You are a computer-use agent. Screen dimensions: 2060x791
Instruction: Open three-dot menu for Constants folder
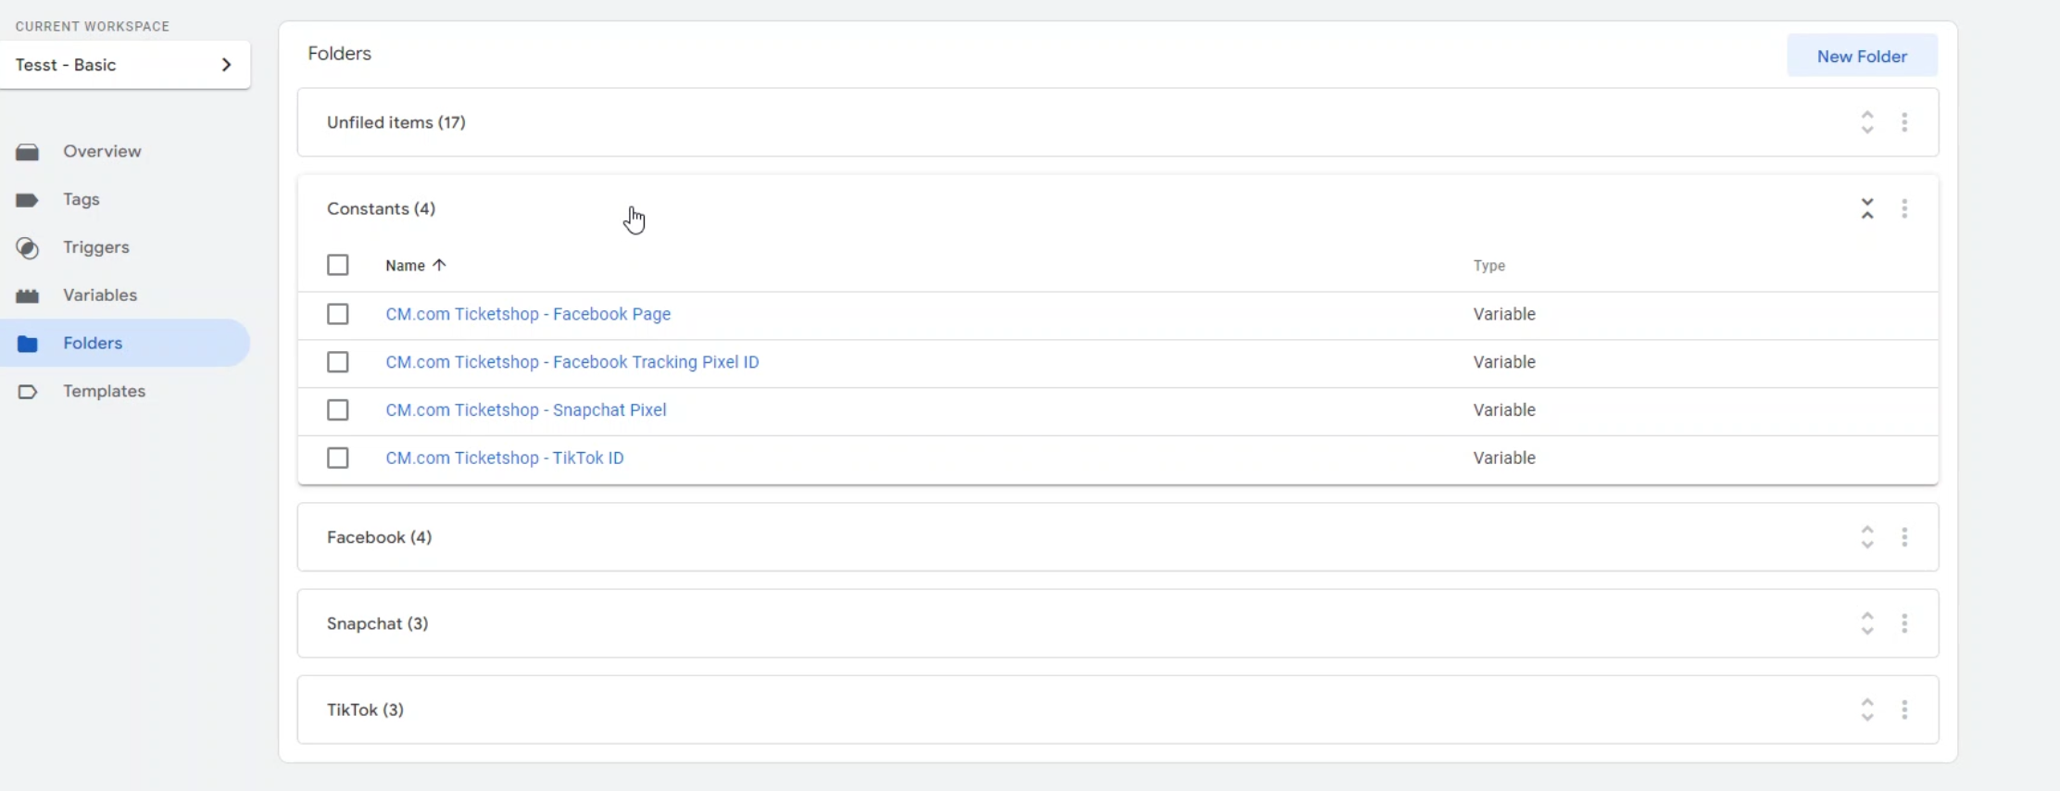pyautogui.click(x=1904, y=208)
